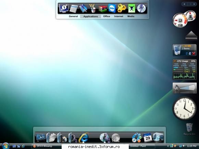Click the eject triangle gadget
199x149 pixels.
[191, 36]
